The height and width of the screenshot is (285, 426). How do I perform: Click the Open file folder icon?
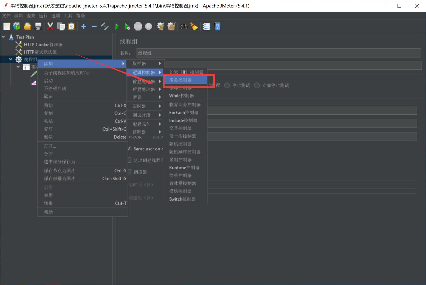click(x=27, y=26)
